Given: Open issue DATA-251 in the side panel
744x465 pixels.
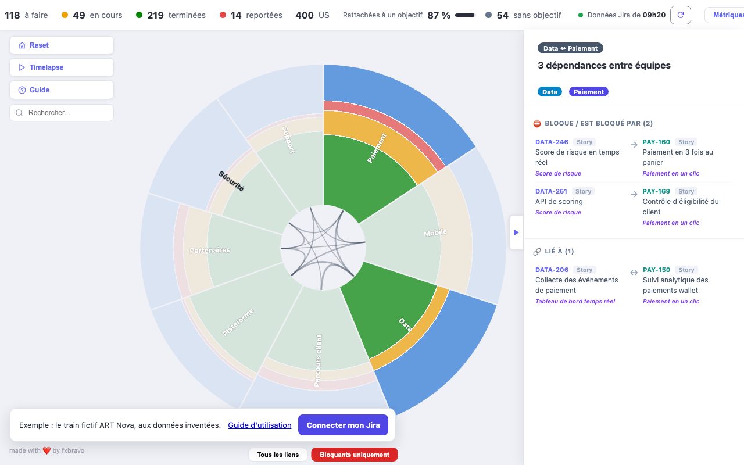Looking at the screenshot, I should (x=551, y=191).
